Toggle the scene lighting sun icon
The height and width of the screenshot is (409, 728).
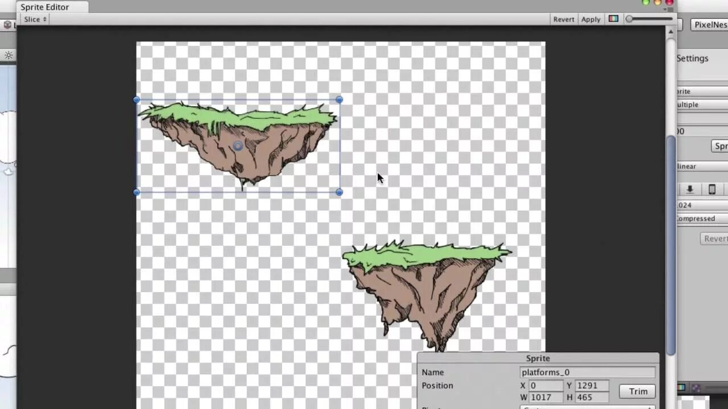(x=9, y=55)
